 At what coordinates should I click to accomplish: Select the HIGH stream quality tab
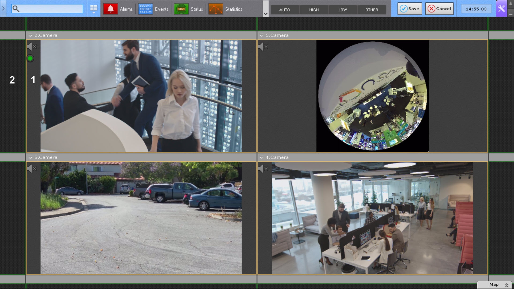(314, 10)
